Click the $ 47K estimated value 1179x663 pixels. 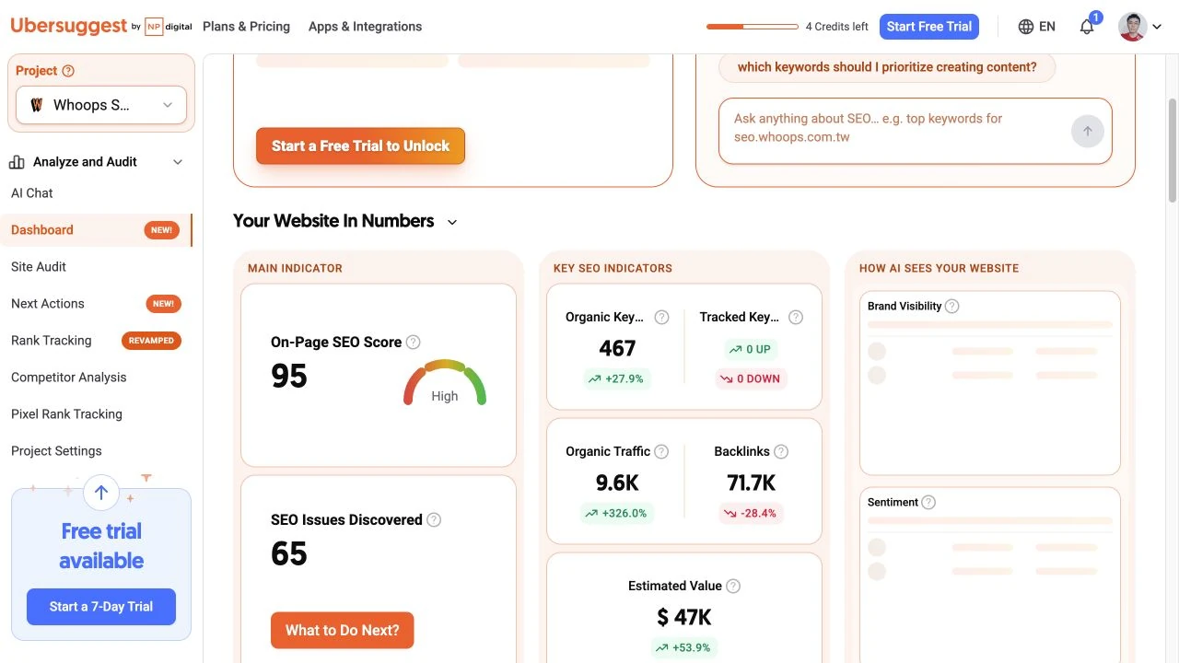(x=684, y=617)
